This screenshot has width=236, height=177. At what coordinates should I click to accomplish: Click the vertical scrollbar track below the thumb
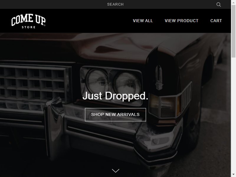tap(233, 115)
